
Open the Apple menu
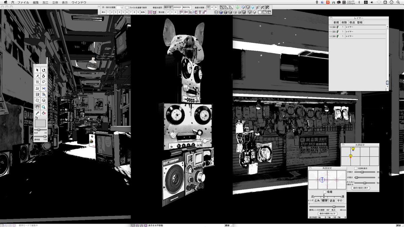click(x=5, y=2)
